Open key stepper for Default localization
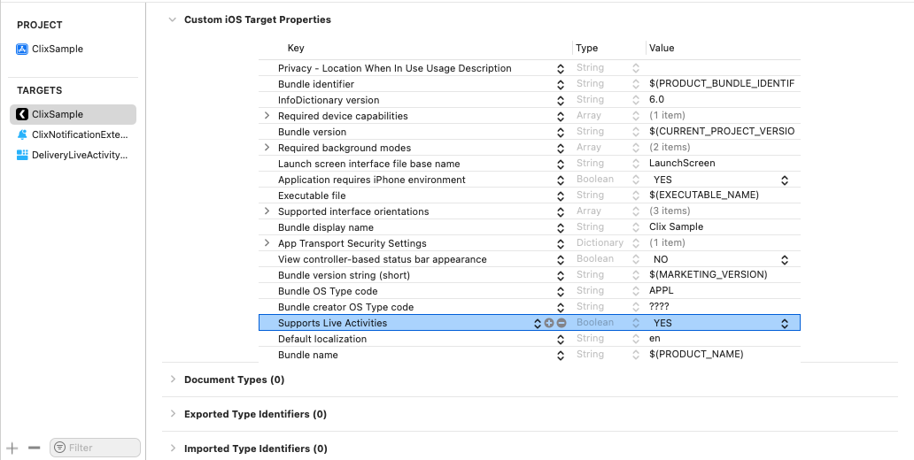The image size is (914, 460). pyautogui.click(x=560, y=339)
